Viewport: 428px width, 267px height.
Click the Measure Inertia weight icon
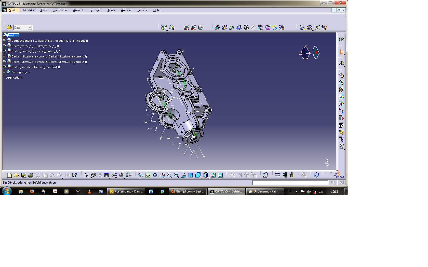click(292, 175)
